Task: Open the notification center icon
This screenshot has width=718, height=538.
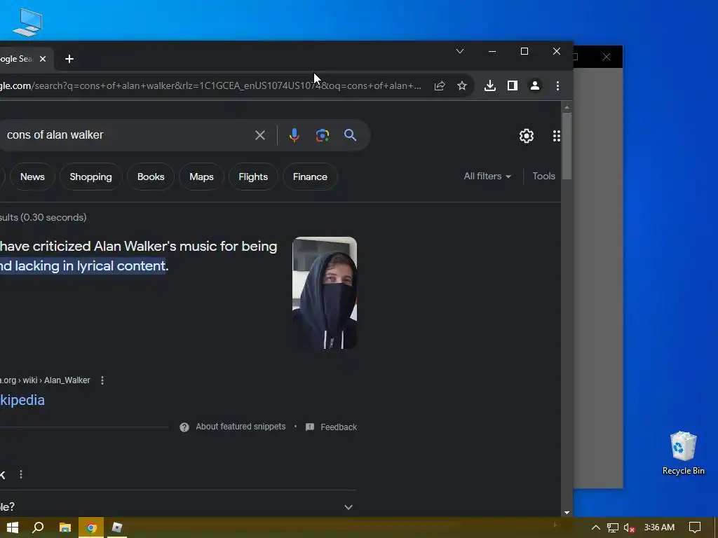Action: pos(695,527)
